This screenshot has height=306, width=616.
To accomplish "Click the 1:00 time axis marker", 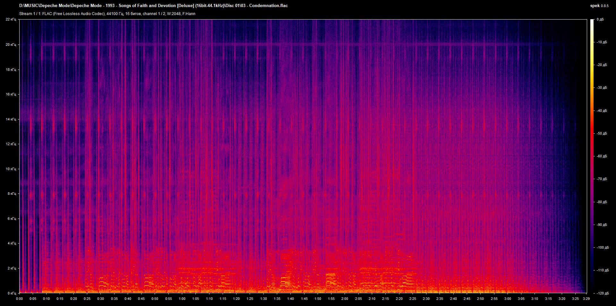I will 182,299.
